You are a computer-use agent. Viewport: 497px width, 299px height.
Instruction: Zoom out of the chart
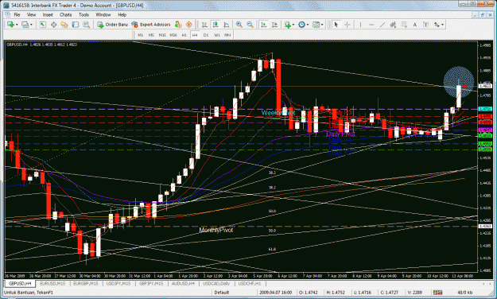250,25
